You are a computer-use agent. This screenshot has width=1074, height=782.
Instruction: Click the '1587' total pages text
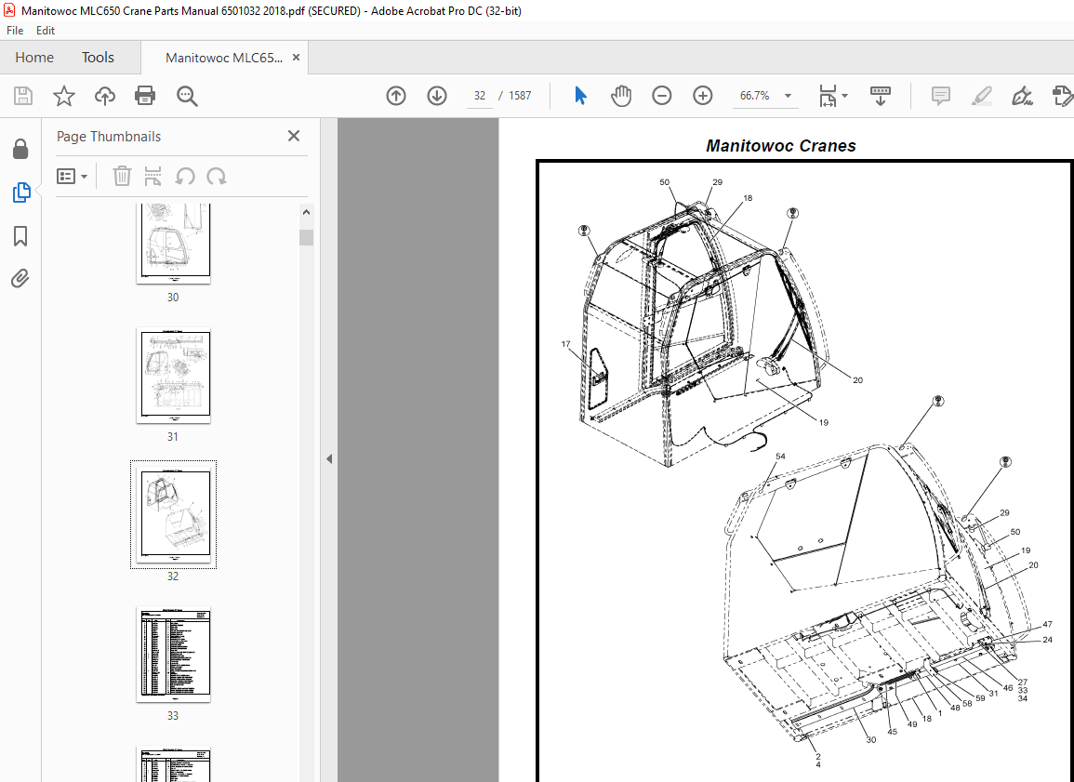(x=520, y=96)
